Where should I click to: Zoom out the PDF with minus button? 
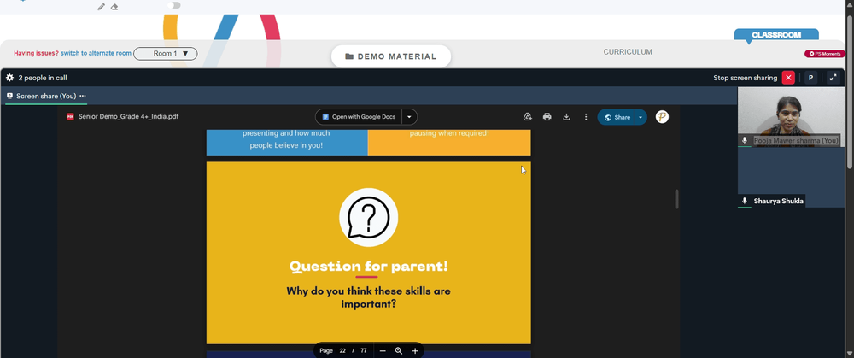pos(383,351)
